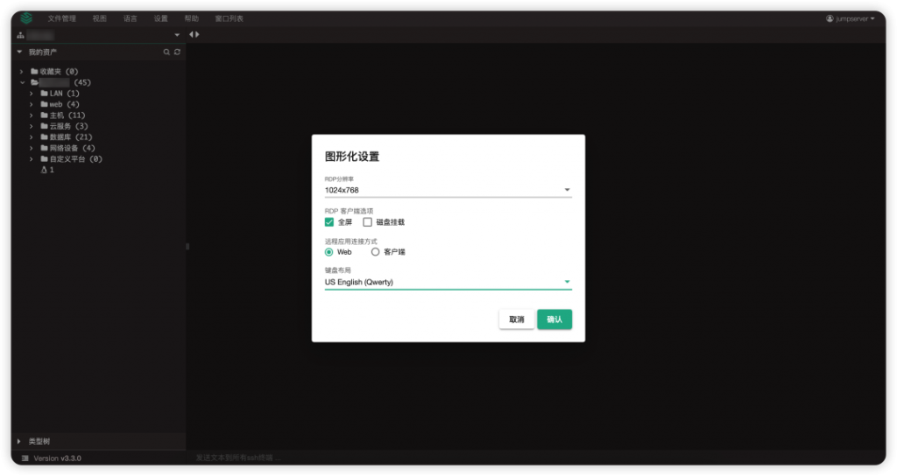Click the 确认 button

pyautogui.click(x=554, y=319)
